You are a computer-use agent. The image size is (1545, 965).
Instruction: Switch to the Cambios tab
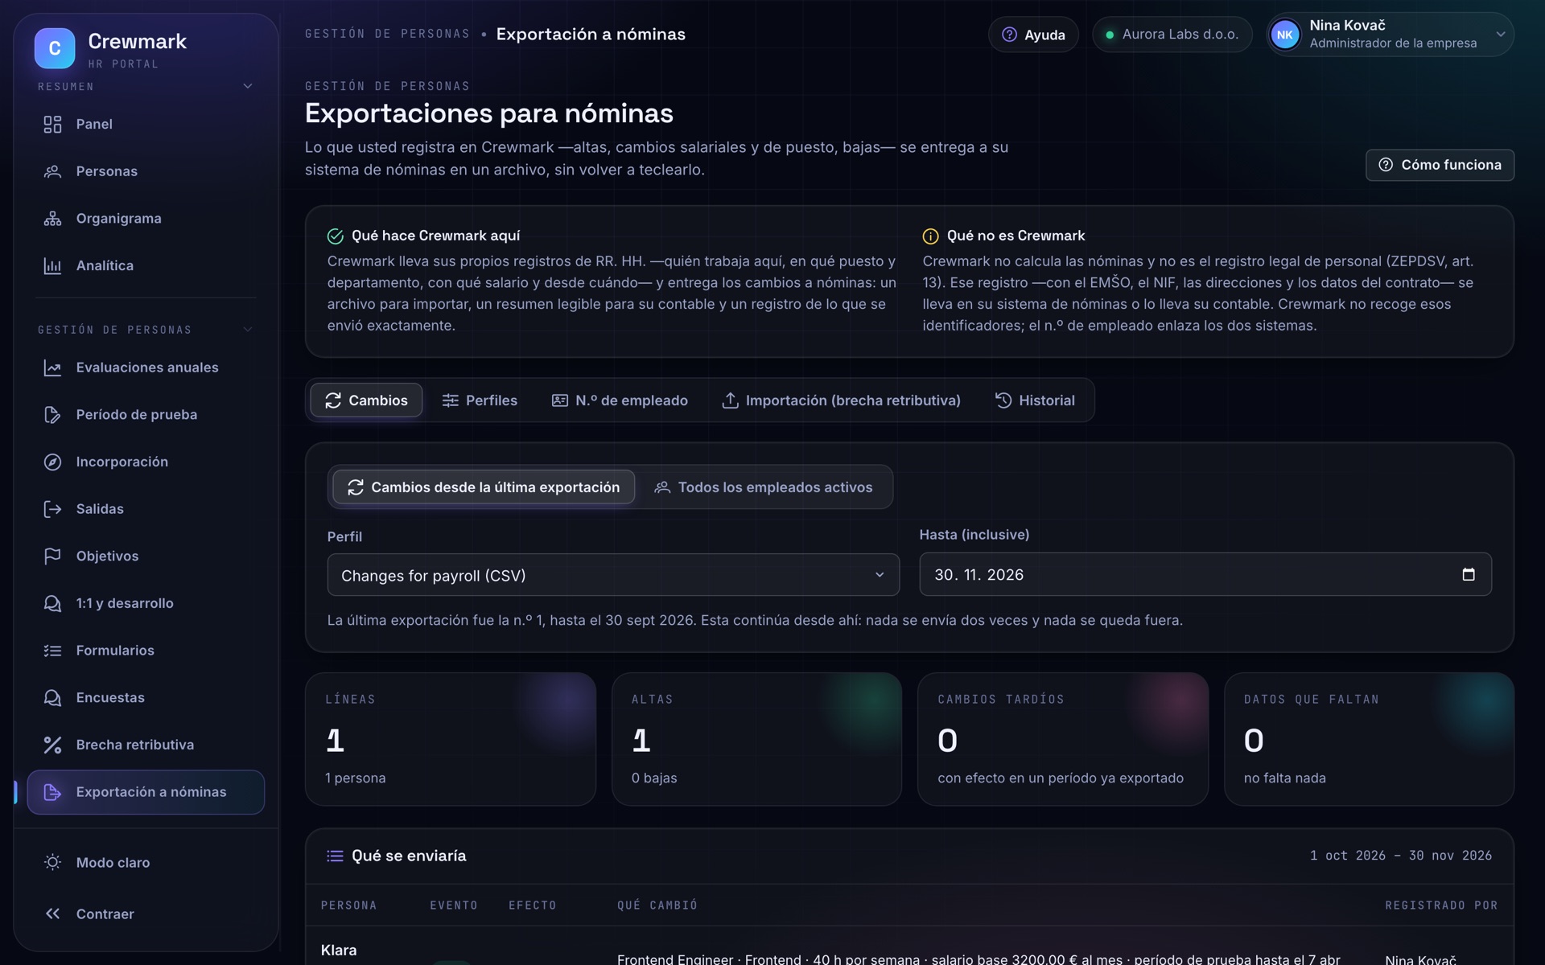coord(366,400)
